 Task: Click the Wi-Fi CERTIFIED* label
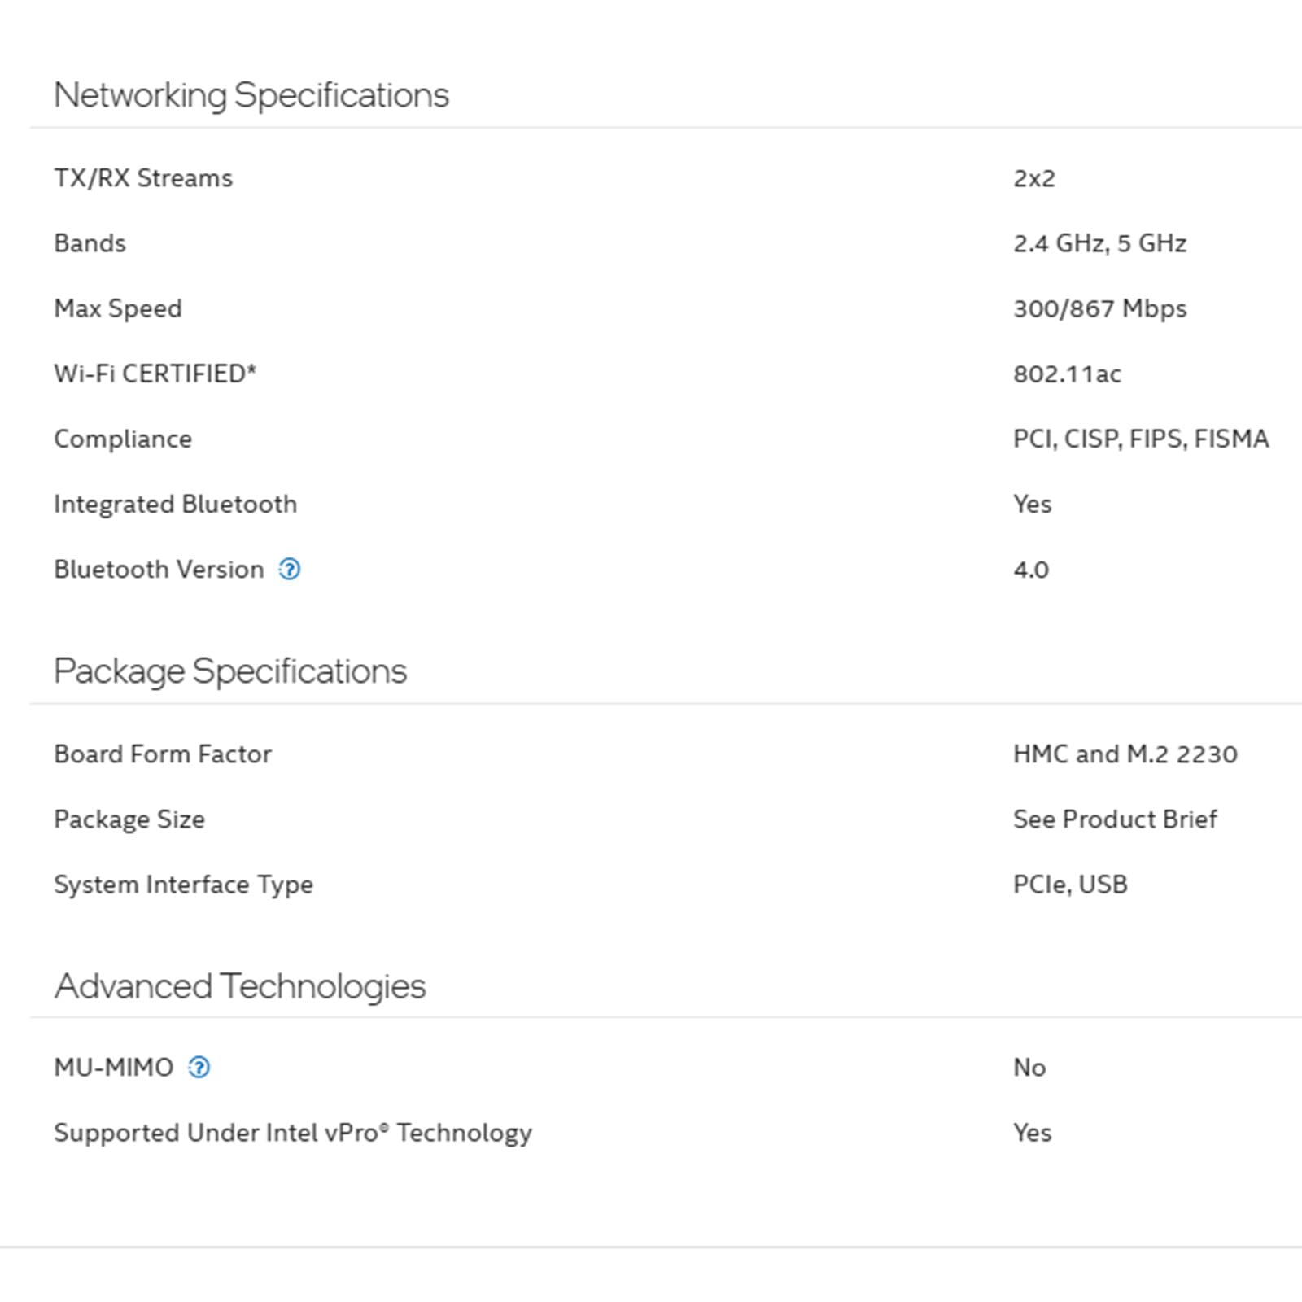155,374
